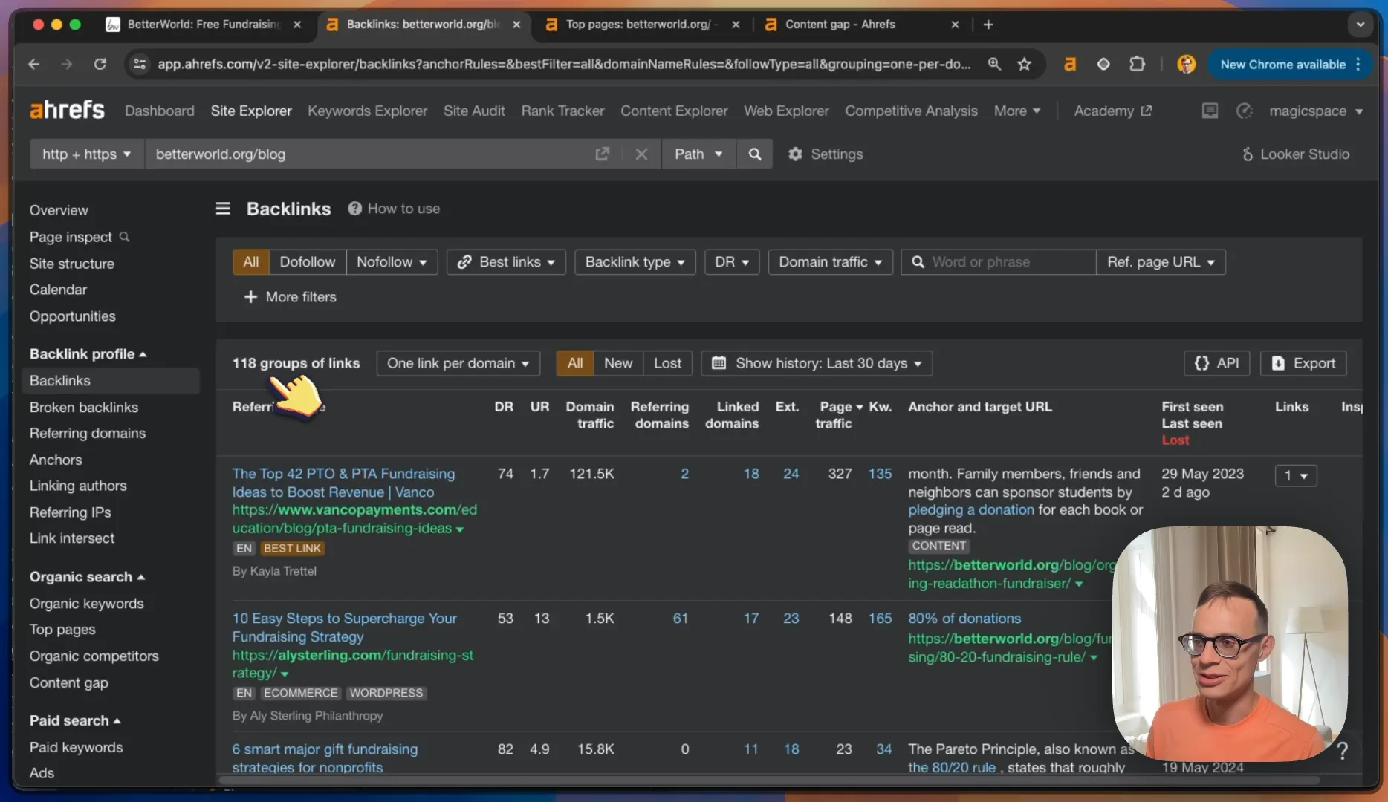Reload the page
This screenshot has width=1388, height=802.
[x=100, y=64]
